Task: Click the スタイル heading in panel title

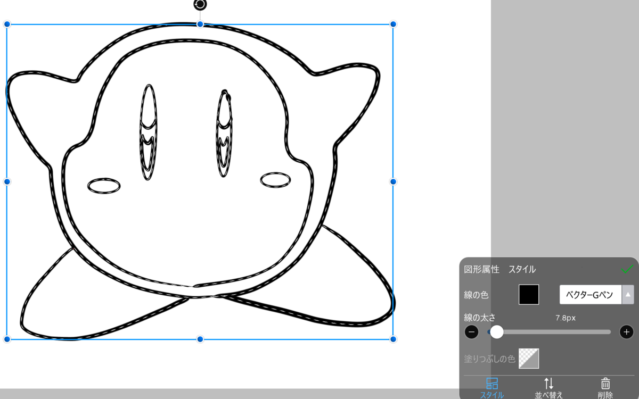Action: [x=522, y=269]
